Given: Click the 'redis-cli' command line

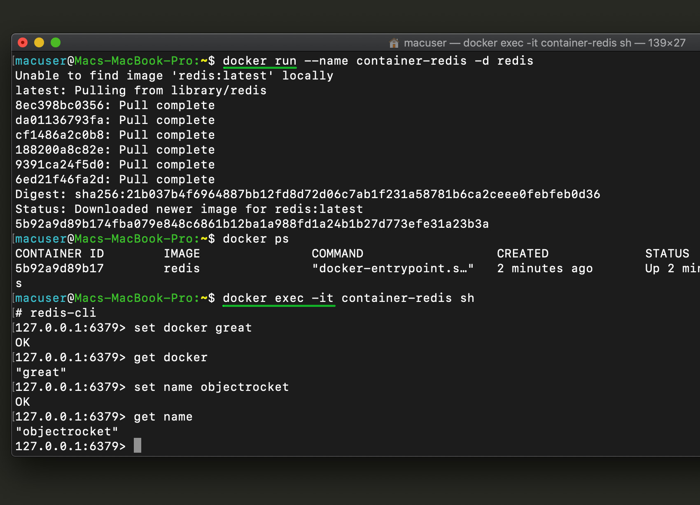Looking at the screenshot, I should point(63,313).
